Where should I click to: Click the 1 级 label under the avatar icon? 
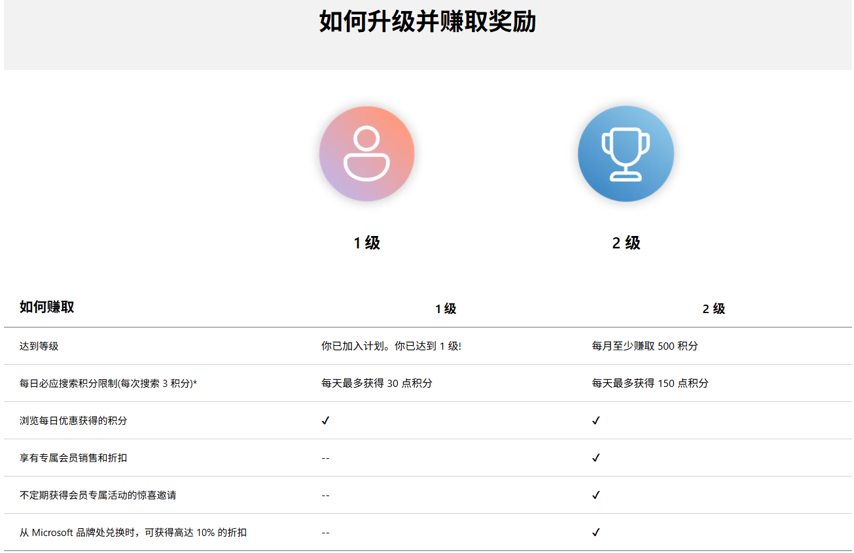[366, 243]
